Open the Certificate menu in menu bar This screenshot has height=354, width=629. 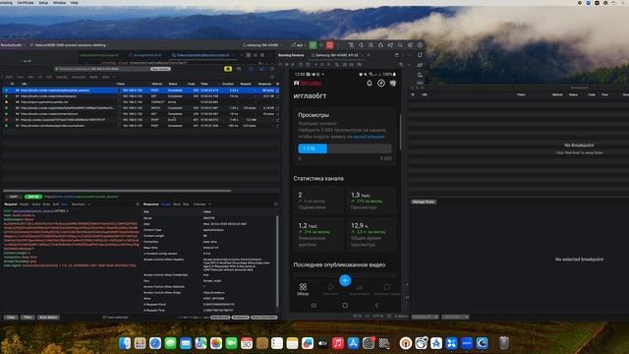pos(26,2)
